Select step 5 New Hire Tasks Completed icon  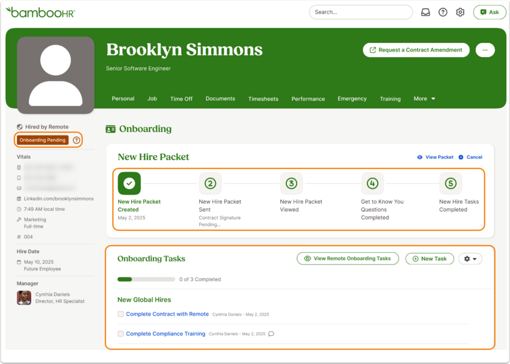click(x=450, y=183)
